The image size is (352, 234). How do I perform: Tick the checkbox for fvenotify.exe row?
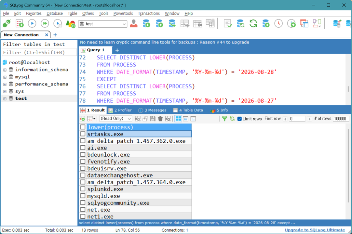(83, 161)
